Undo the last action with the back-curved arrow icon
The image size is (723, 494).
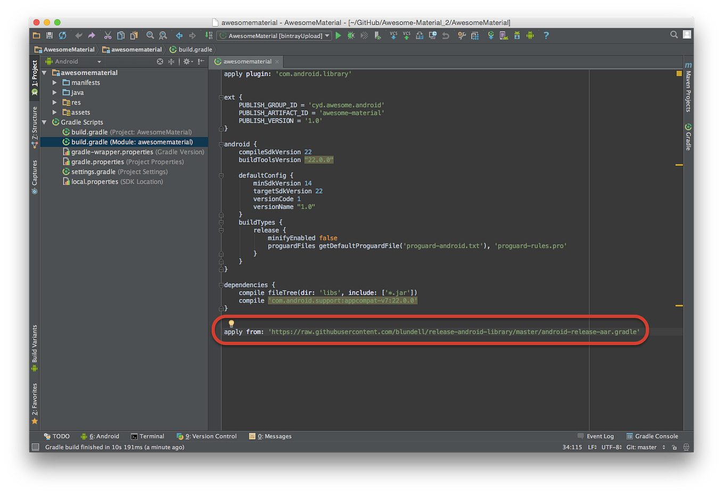pyautogui.click(x=78, y=35)
